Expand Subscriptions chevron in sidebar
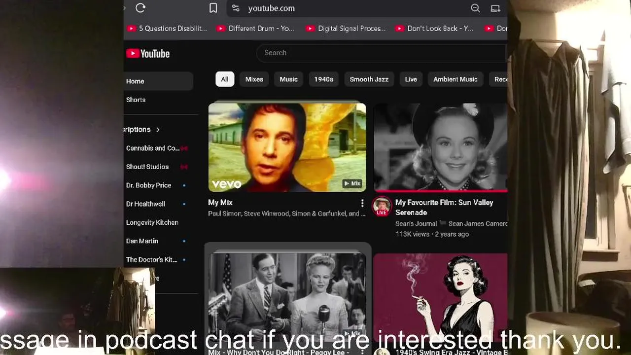This screenshot has height=355, width=631. pos(158,130)
